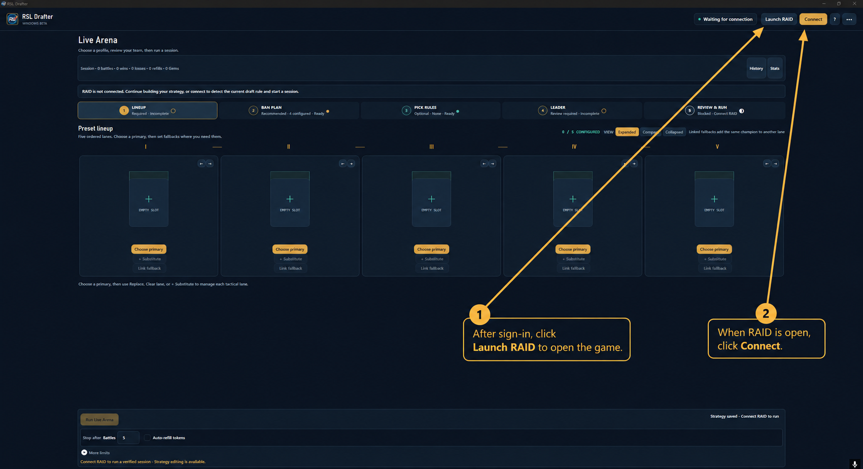Add a champion to lane I empty slot
863x469 pixels.
pos(149,199)
